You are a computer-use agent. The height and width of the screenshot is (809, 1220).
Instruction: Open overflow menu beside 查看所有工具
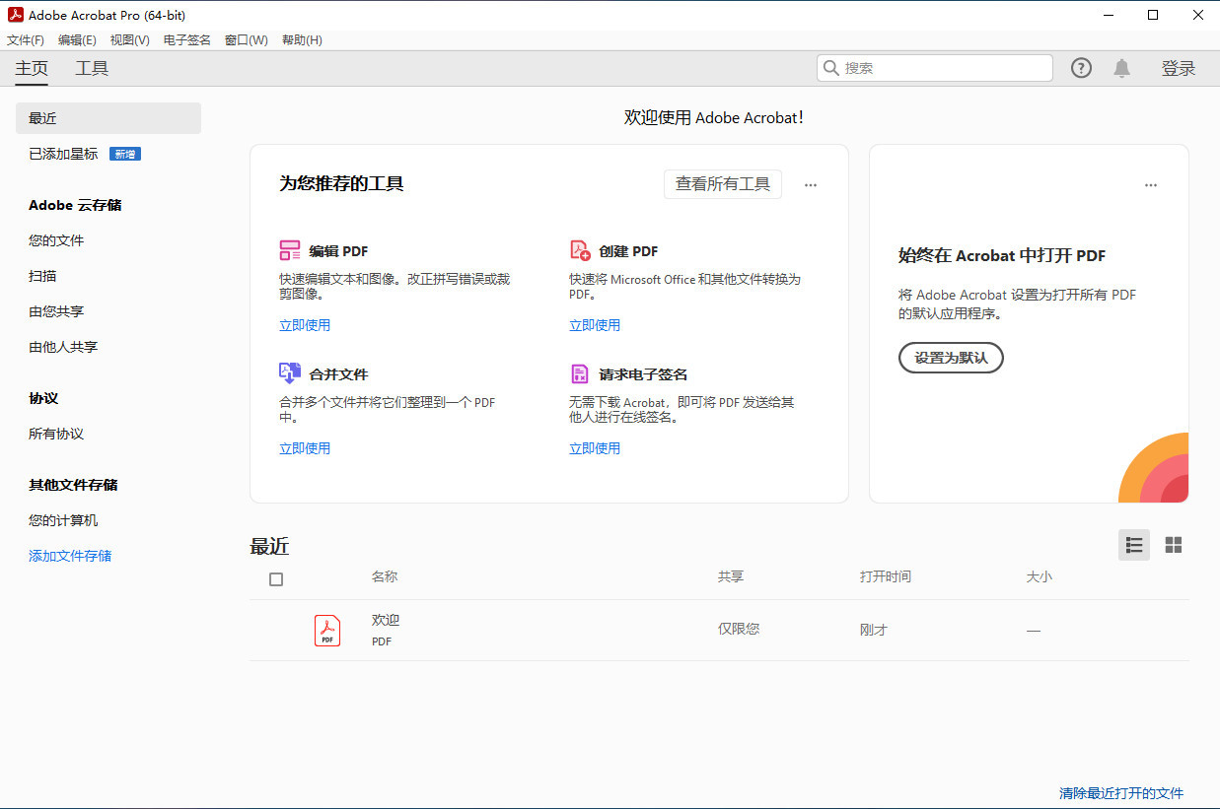810,184
